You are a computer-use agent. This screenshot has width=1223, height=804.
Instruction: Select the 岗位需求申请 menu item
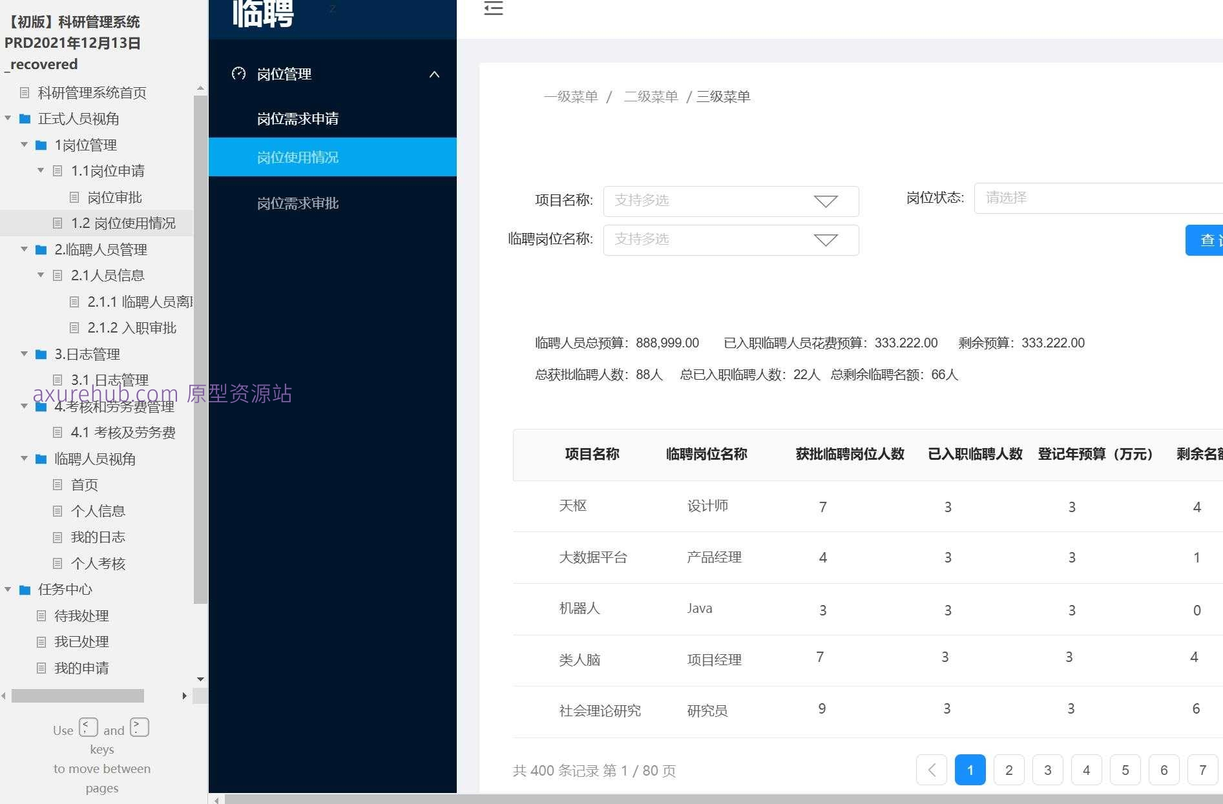point(298,118)
